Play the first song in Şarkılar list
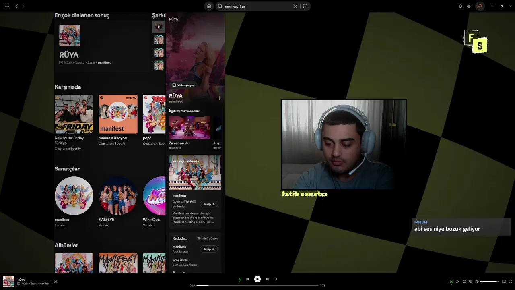Image resolution: width=515 pixels, height=290 pixels. (x=159, y=27)
